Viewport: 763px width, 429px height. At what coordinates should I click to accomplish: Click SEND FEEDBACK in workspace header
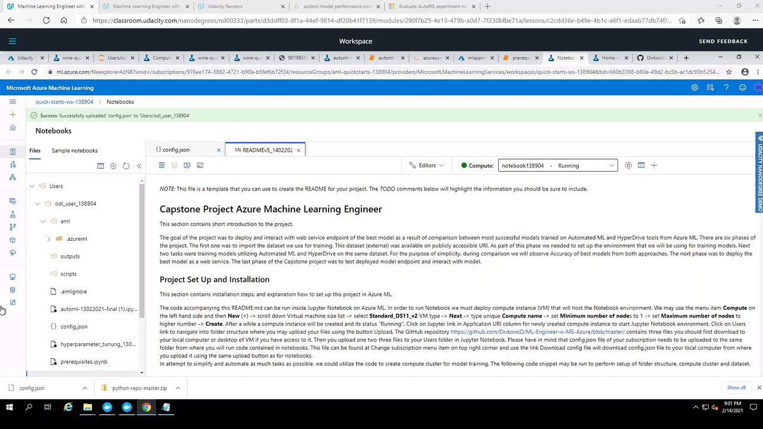click(723, 41)
